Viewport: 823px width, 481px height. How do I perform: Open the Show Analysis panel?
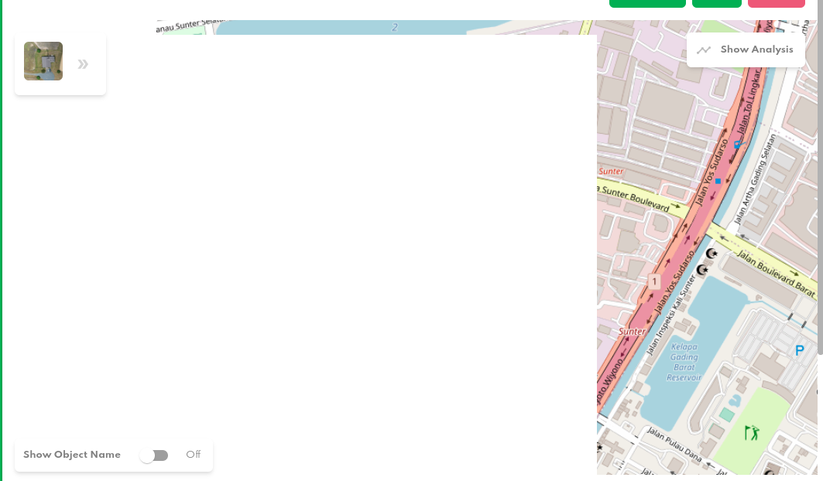click(x=756, y=49)
